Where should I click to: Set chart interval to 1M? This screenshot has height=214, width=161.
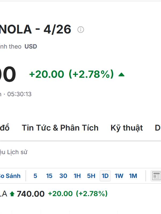(133, 176)
